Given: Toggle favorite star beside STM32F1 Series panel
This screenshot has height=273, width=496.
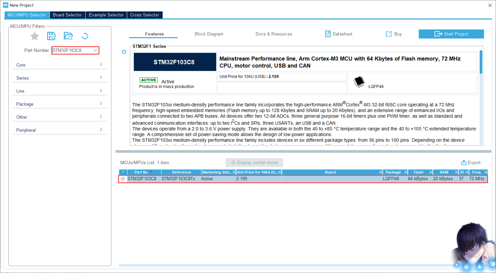Looking at the screenshot, I should [x=124, y=52].
